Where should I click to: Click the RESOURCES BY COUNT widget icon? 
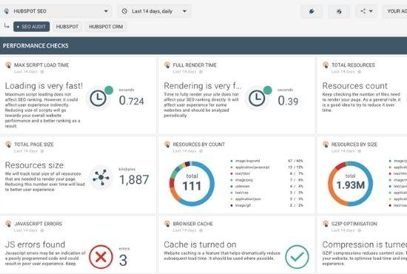(x=167, y=144)
